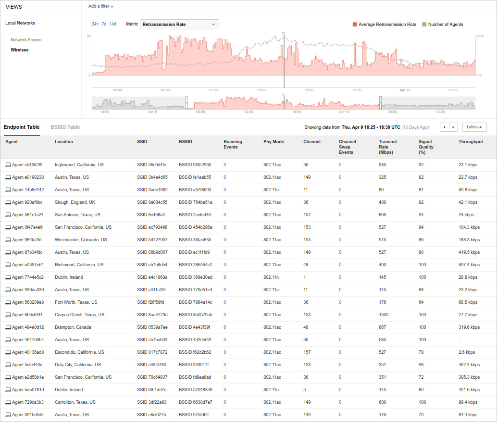Toggle Number of Agents legend series
This screenshot has width=497, height=422.
442,25
